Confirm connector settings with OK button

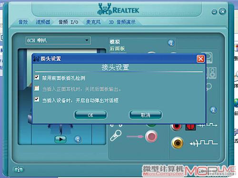90,115
